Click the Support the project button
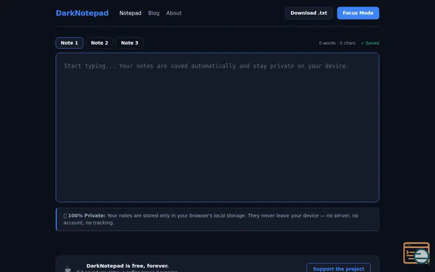 (338, 268)
